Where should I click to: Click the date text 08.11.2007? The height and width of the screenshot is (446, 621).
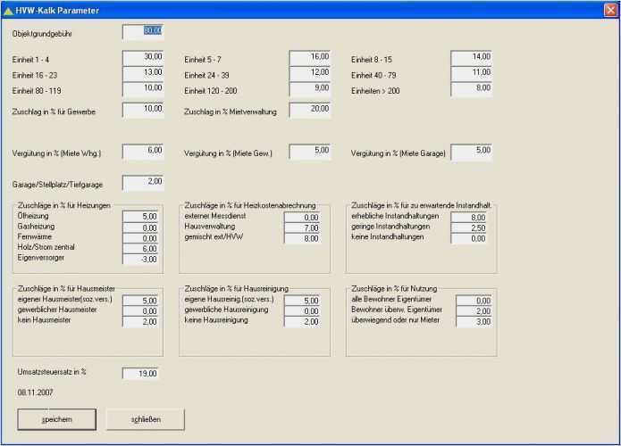tap(35, 392)
